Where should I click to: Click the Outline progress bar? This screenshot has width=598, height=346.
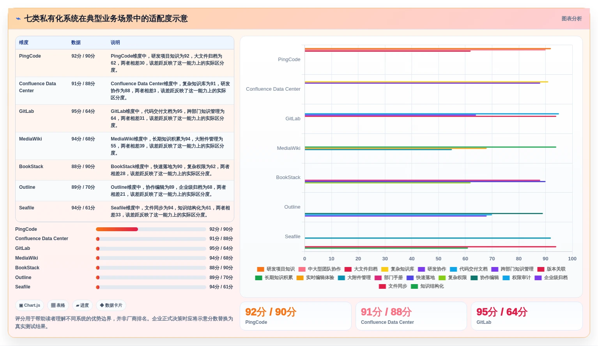tap(151, 278)
